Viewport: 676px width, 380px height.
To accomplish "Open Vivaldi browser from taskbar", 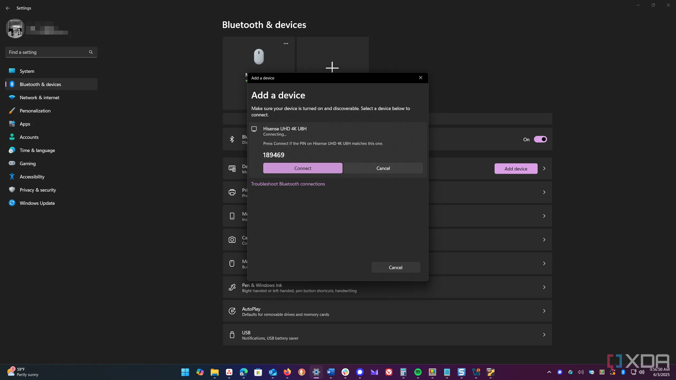I will click(x=389, y=372).
